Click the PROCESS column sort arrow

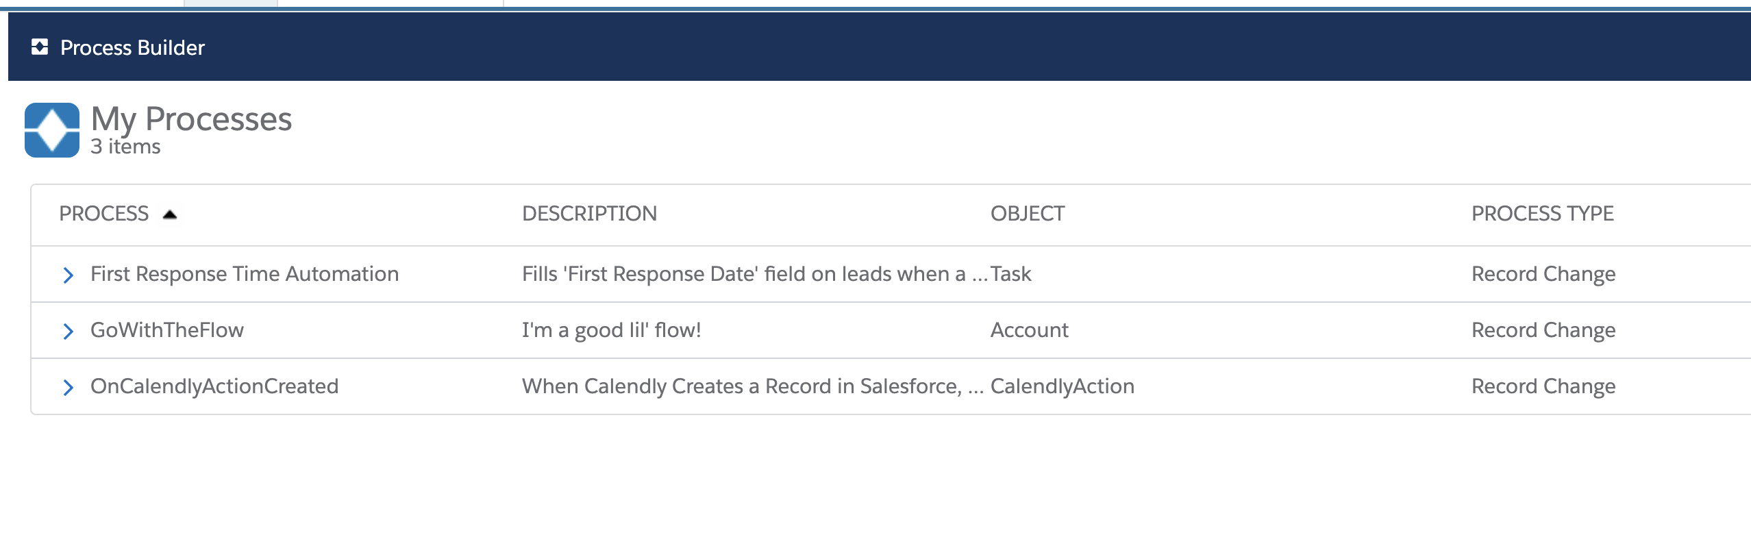[x=170, y=214]
